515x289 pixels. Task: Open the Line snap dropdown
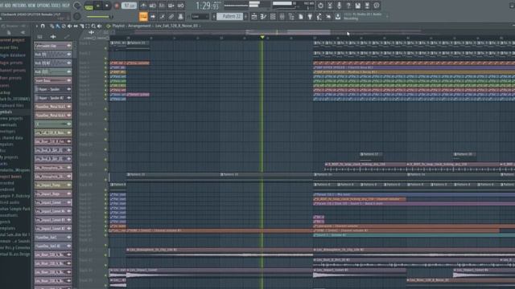coord(200,16)
